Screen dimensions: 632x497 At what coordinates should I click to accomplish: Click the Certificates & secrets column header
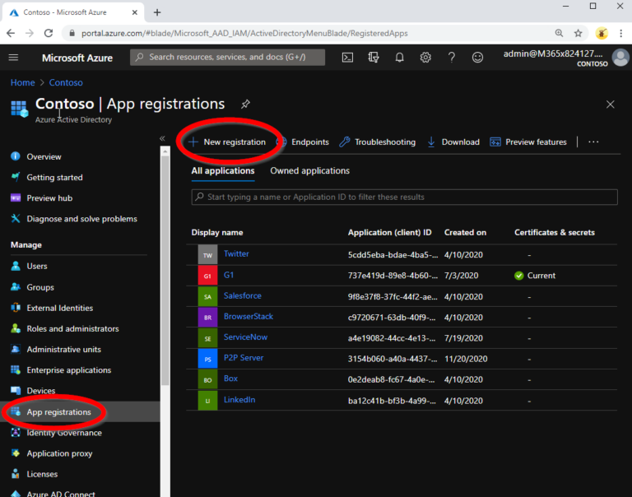554,233
